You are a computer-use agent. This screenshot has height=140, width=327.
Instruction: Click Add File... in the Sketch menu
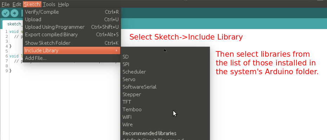pos(36,58)
